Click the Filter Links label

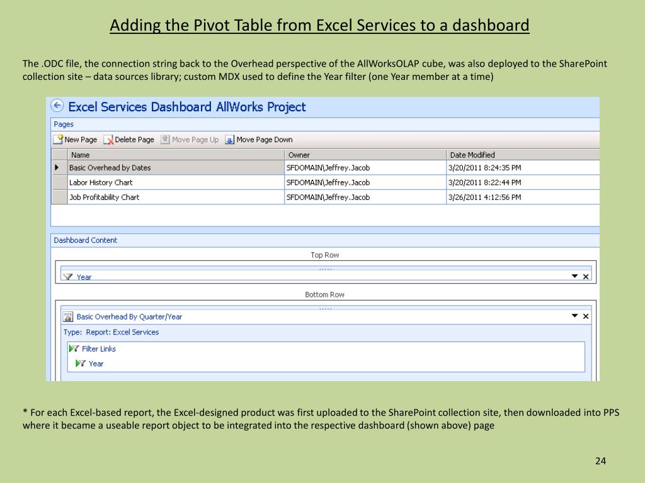[x=99, y=348]
